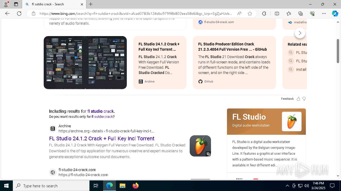Click Archive favicon in first result
The width and height of the screenshot is (341, 191).
[53, 129]
